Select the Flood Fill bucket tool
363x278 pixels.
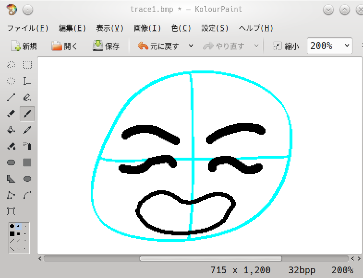click(11, 130)
